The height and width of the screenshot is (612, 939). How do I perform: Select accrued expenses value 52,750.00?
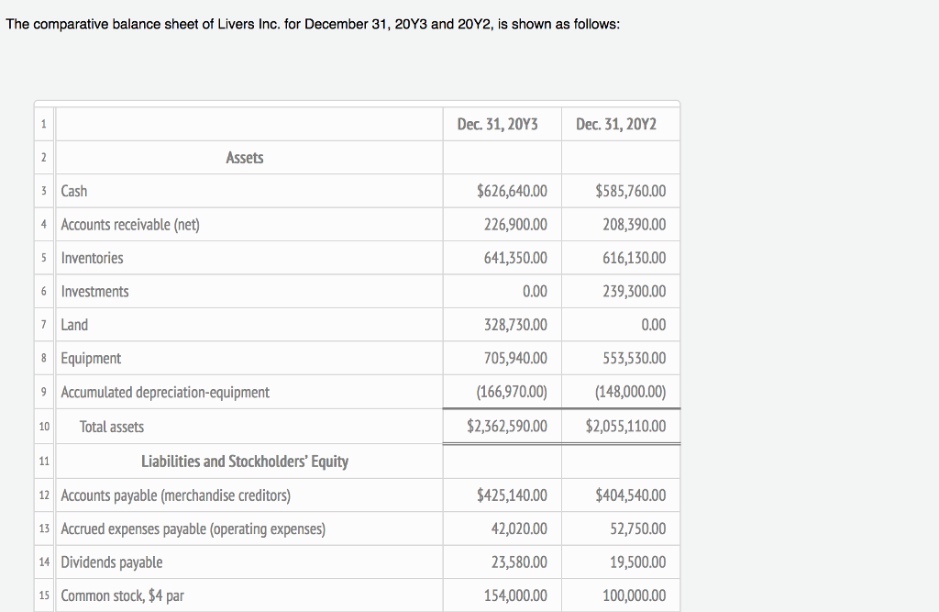click(x=638, y=529)
